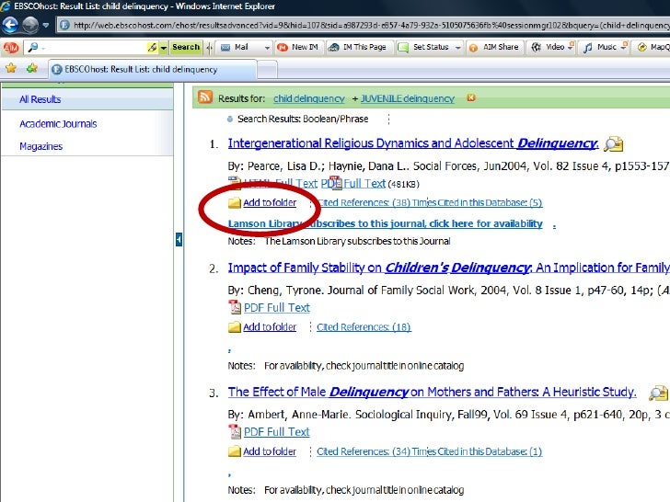Open PDF Full Text for Cheng article

coord(277,308)
